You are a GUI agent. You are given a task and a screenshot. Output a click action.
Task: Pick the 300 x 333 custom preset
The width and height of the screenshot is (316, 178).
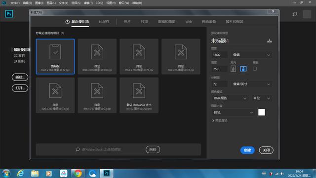55,95
